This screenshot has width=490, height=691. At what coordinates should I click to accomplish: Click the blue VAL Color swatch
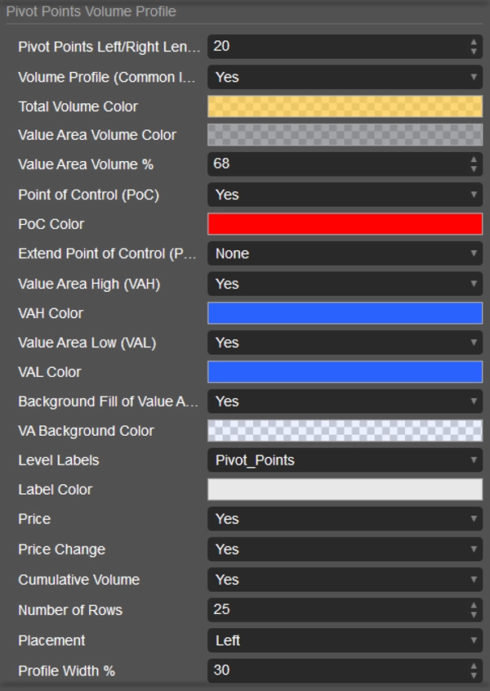pos(345,372)
